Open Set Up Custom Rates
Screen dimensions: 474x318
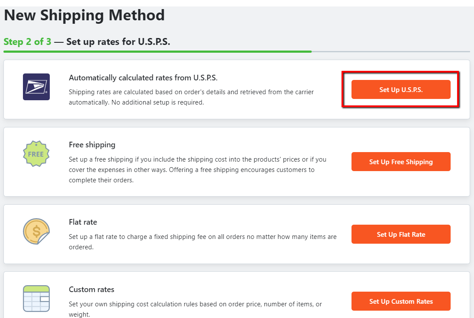[401, 301]
